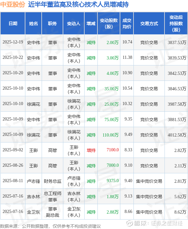Click the 近半年董监高及核心技术人员增减持 heading

coord(78,4)
